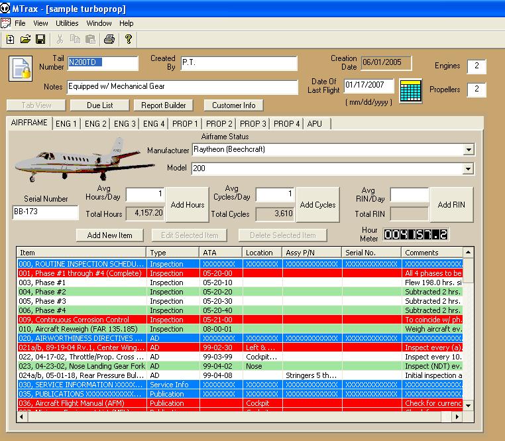Open the calendar date picker icon
The image size is (505, 441).
point(411,91)
